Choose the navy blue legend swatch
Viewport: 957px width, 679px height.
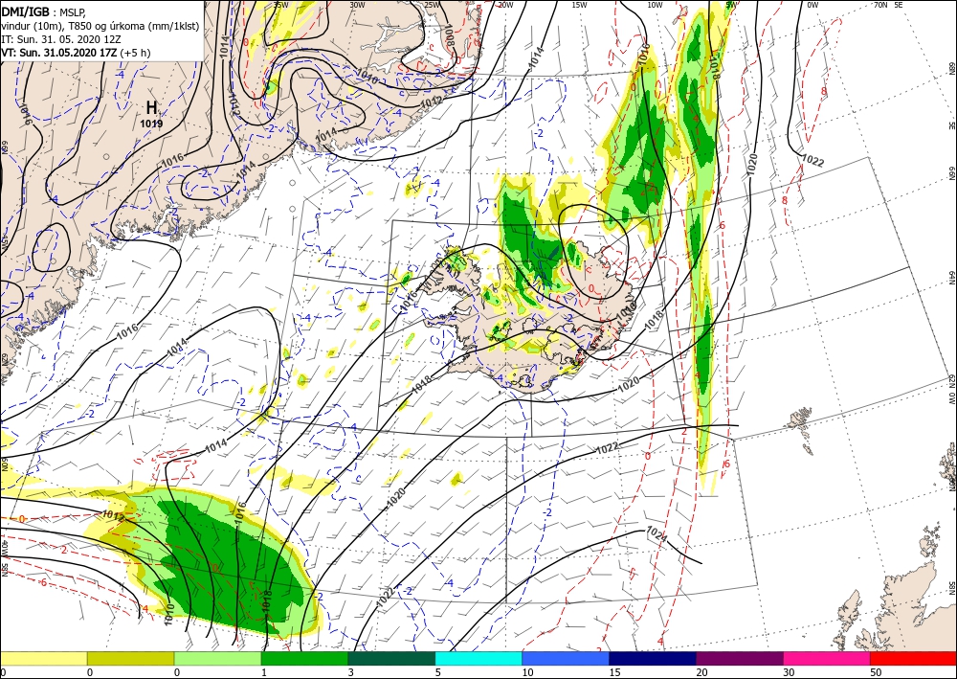[x=653, y=658]
